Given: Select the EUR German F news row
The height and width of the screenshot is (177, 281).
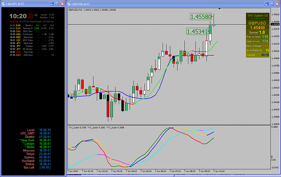Looking at the screenshot, I should coord(32,28).
